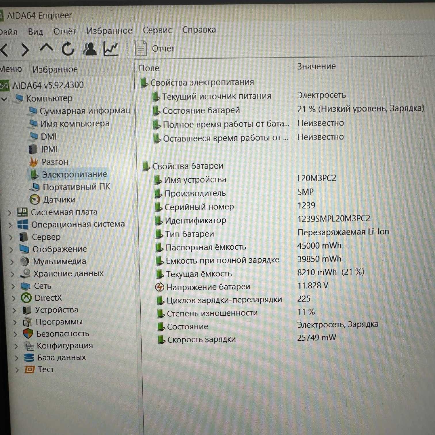This screenshot has height=435, width=435.
Task: Click the Датчики sensor icon
Action: tap(35, 200)
